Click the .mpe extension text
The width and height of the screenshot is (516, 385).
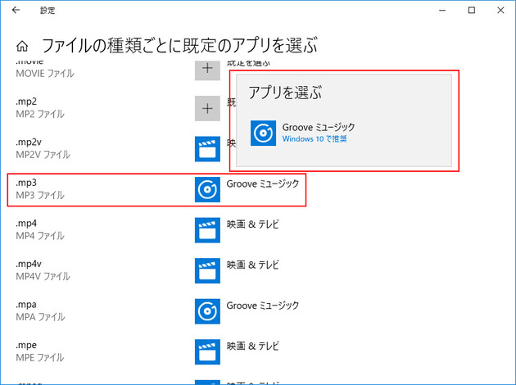26,345
